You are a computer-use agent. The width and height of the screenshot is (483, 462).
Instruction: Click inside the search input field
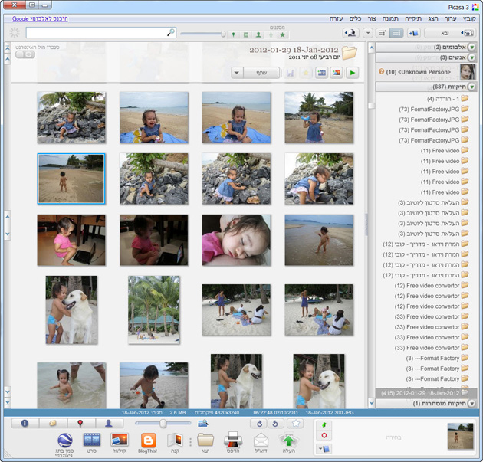pos(97,32)
